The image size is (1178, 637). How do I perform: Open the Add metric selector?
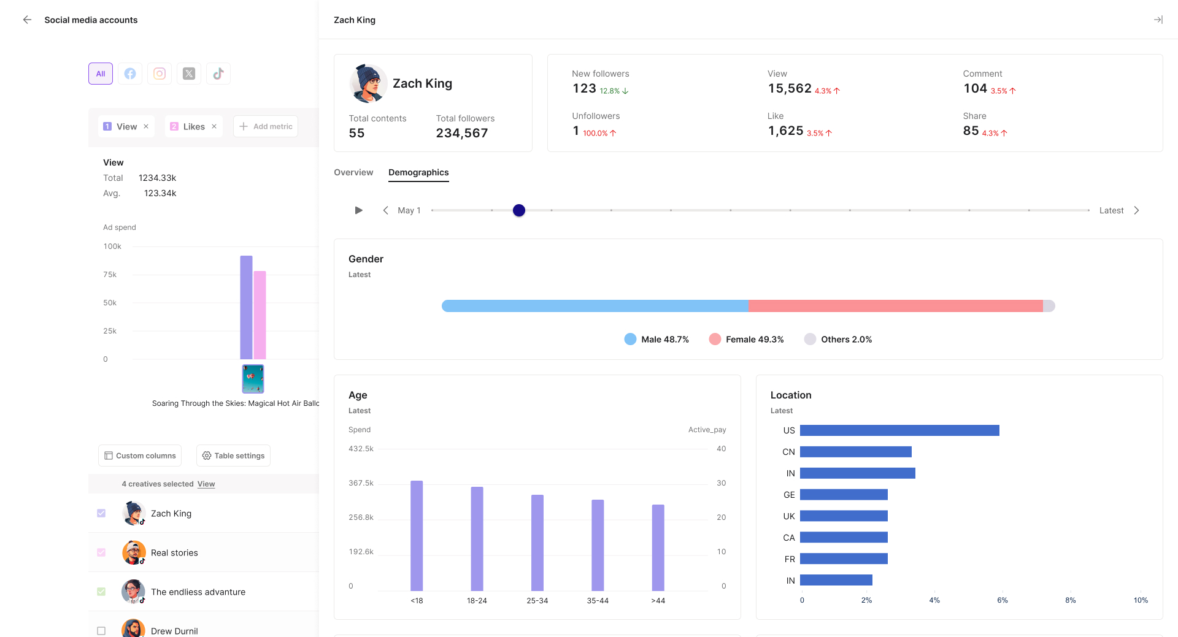click(x=266, y=126)
